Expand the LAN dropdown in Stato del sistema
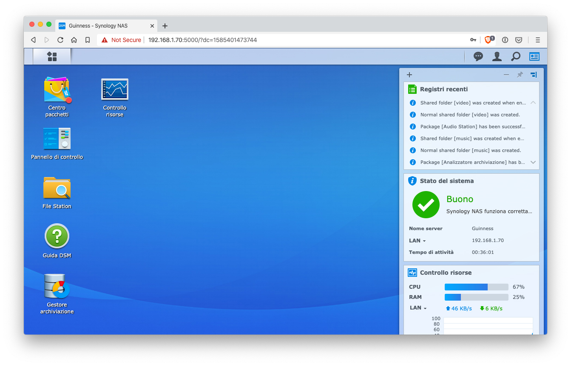 coord(418,240)
